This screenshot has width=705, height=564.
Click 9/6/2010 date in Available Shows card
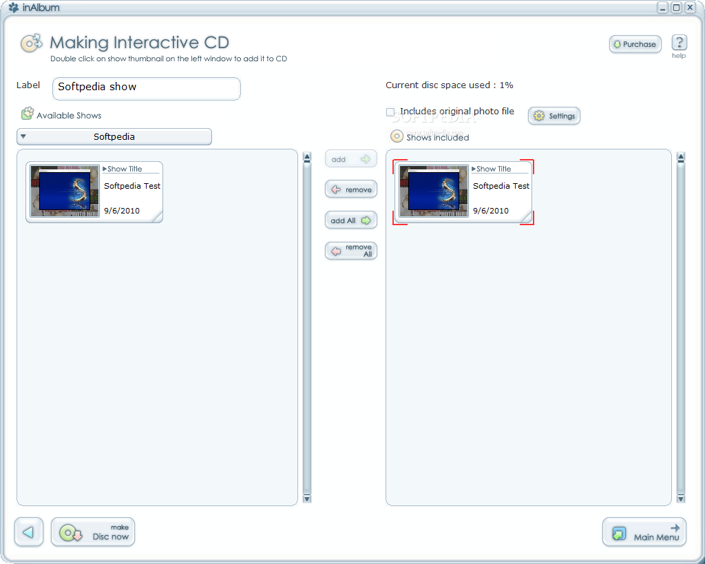[x=122, y=211]
